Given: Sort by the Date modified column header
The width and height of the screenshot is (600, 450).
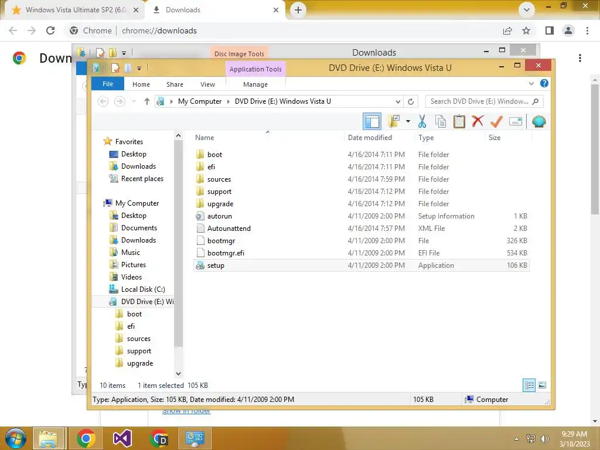Looking at the screenshot, I should (370, 137).
